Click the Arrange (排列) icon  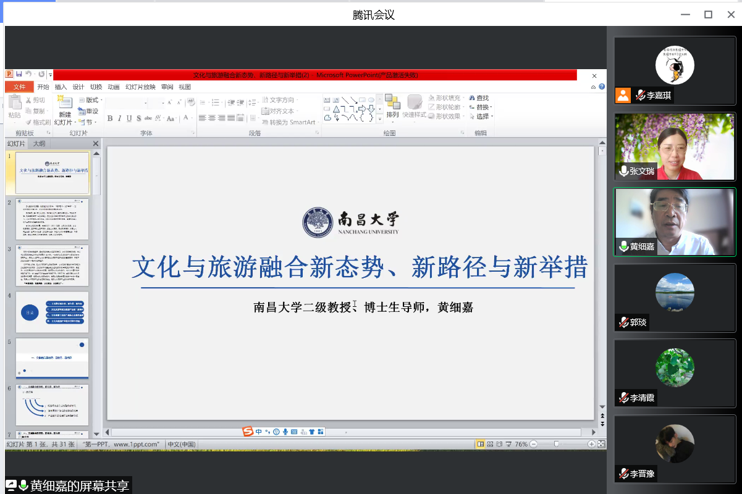click(392, 102)
